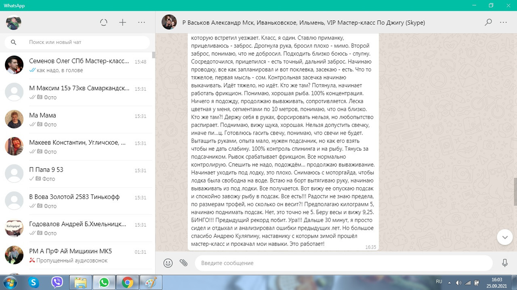Record a voice message with microphone icon

(504, 263)
